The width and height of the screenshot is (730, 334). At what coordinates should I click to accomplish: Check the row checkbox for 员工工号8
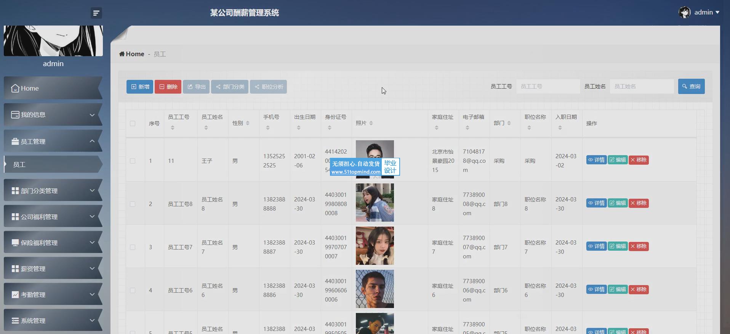[133, 204]
